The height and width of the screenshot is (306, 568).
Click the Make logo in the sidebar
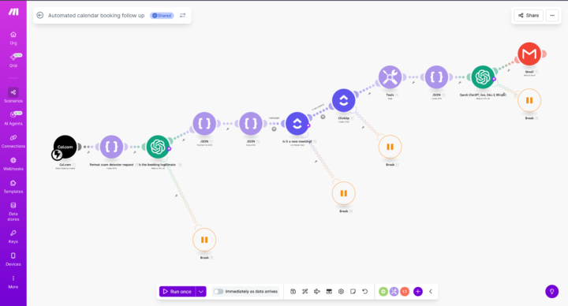click(x=13, y=12)
